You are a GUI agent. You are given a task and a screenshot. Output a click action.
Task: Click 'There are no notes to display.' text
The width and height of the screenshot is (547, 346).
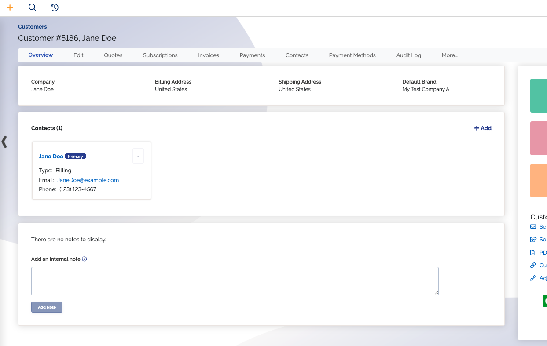(69, 240)
